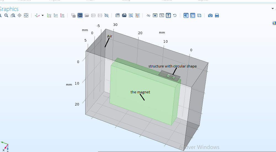Toggle the highlighted View Hidden Objects button
This screenshot has width=276, height=152.
168,15
